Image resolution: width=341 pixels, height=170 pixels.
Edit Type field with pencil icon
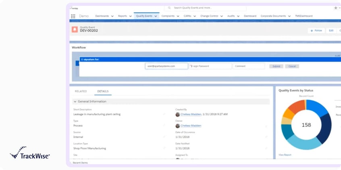164,125
